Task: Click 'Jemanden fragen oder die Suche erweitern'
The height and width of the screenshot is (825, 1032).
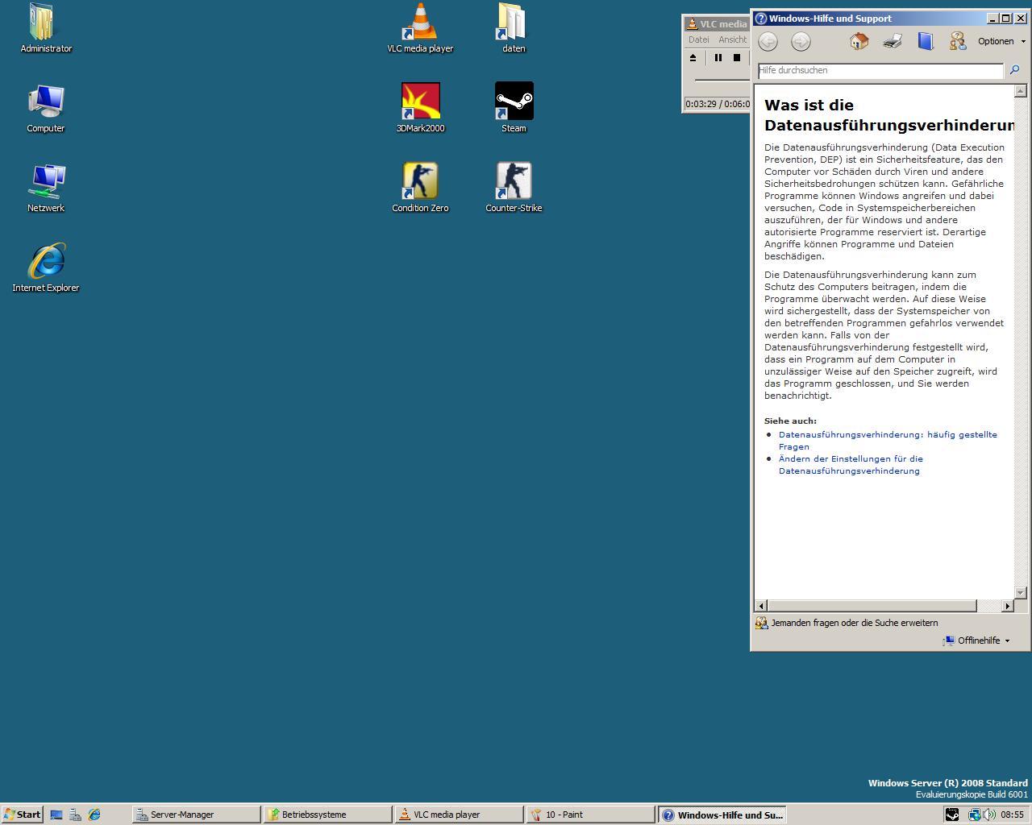Action: 854,623
